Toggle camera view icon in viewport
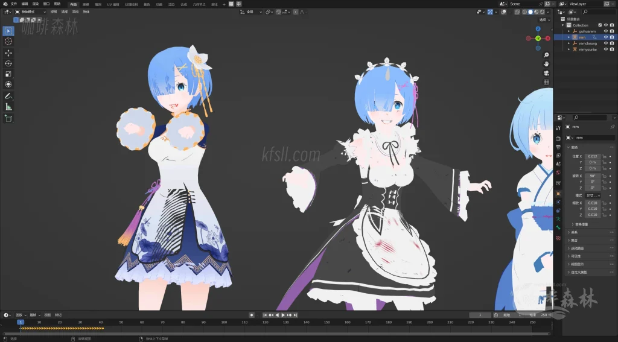 546,73
